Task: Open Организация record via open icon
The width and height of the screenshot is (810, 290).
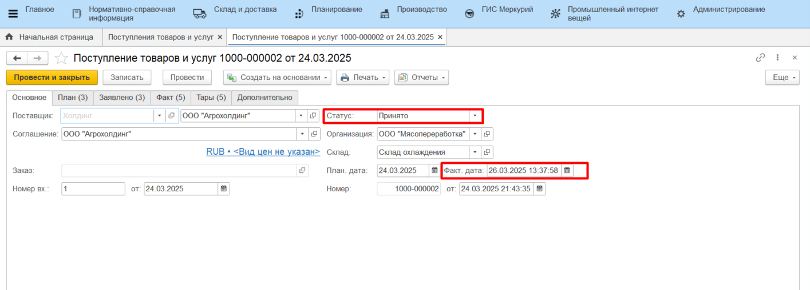Action: (x=487, y=134)
